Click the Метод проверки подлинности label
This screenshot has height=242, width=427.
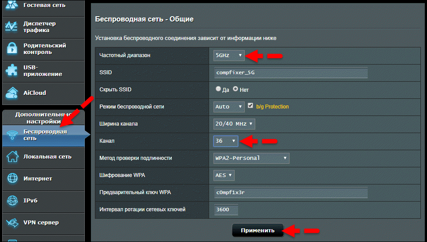[x=136, y=158]
